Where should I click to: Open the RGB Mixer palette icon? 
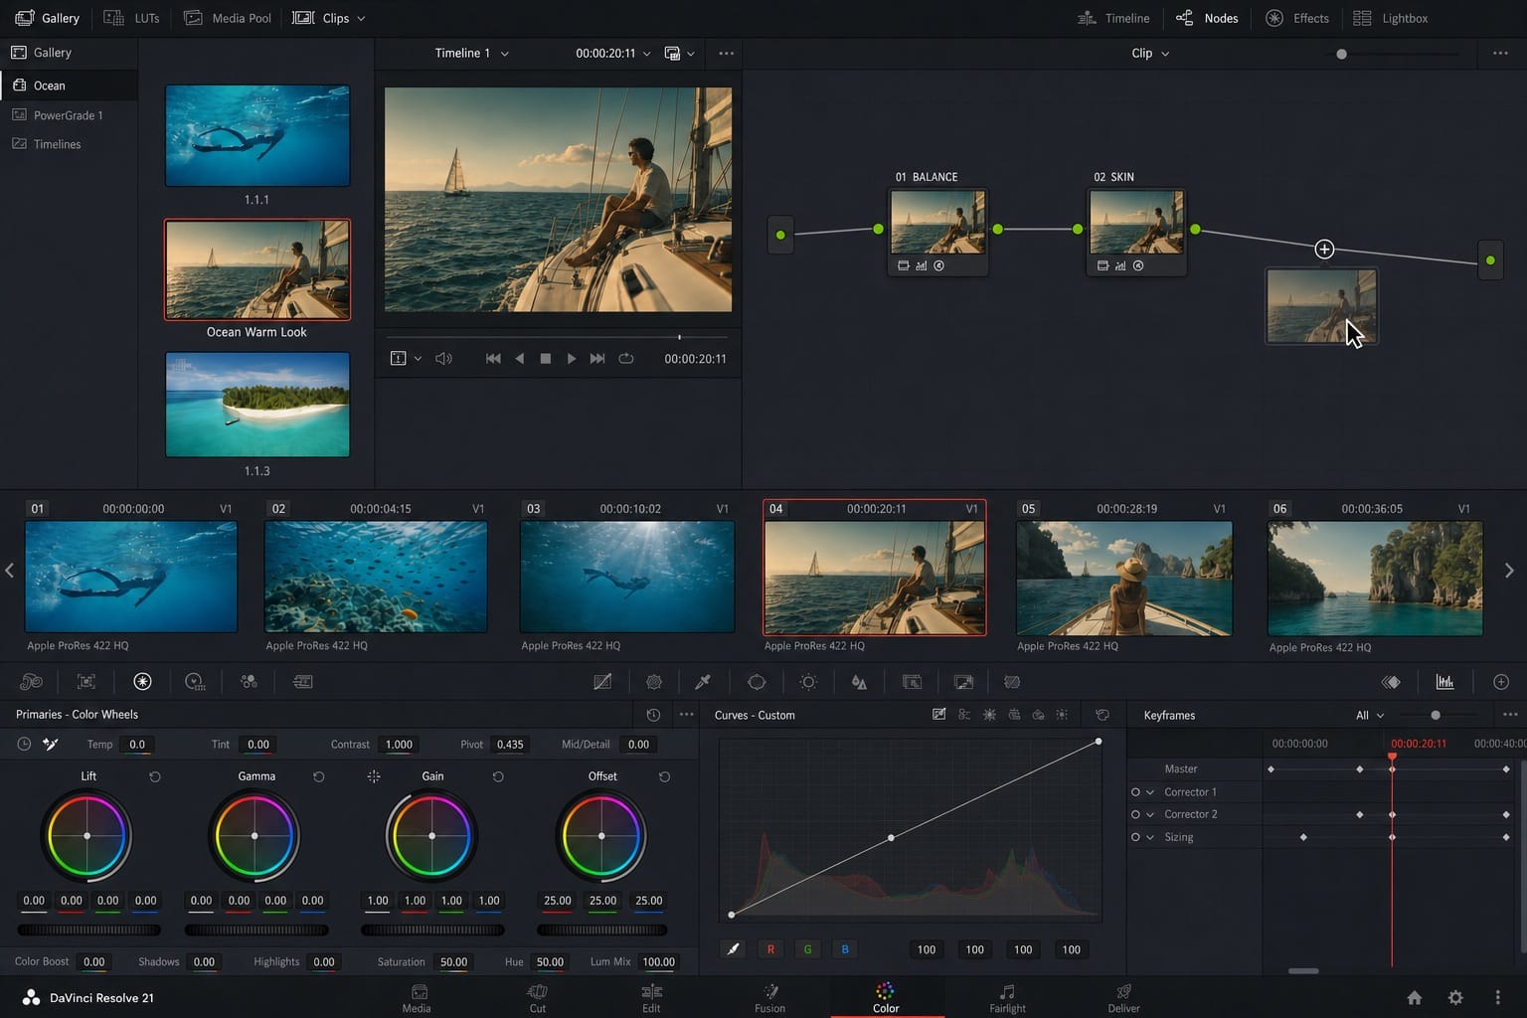tap(249, 682)
